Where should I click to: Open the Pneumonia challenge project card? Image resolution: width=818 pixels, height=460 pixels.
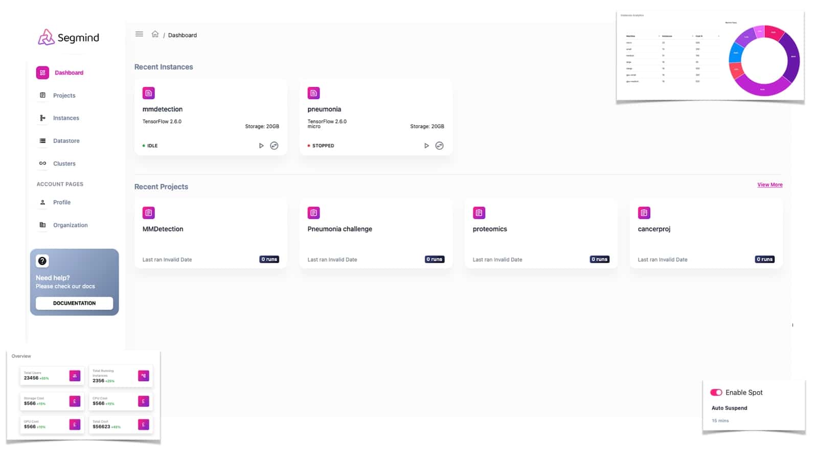376,234
